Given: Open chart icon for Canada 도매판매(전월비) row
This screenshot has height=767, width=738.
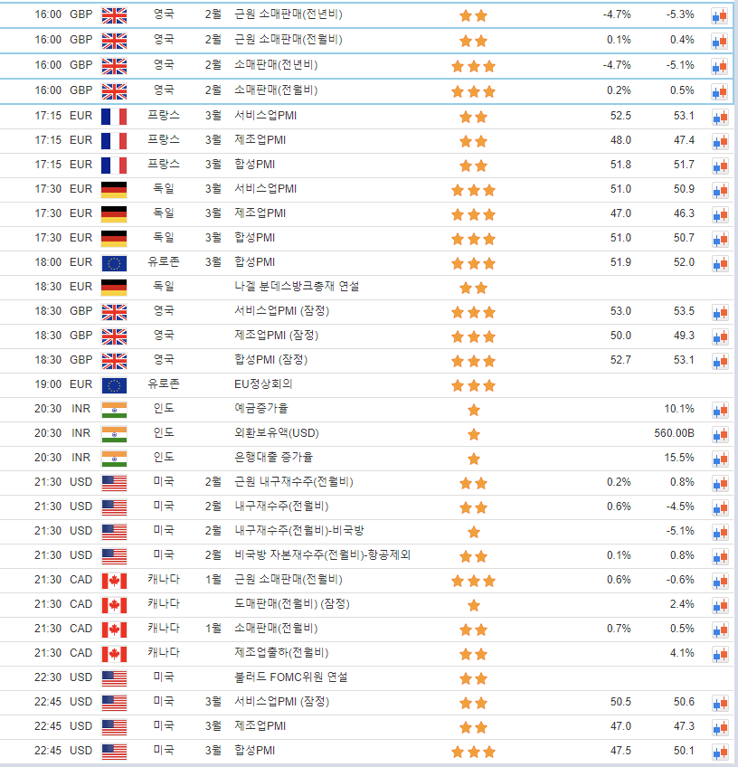Looking at the screenshot, I should coord(719,604).
